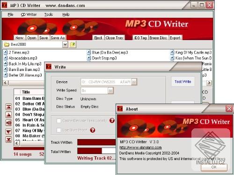
Task: Click OK in the About dialog
Action: pos(214,167)
